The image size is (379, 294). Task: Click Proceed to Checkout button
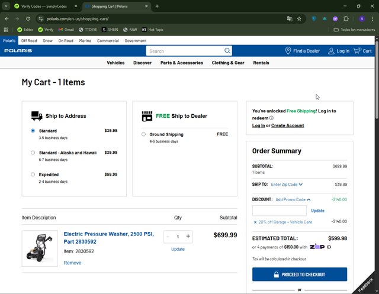click(300, 274)
